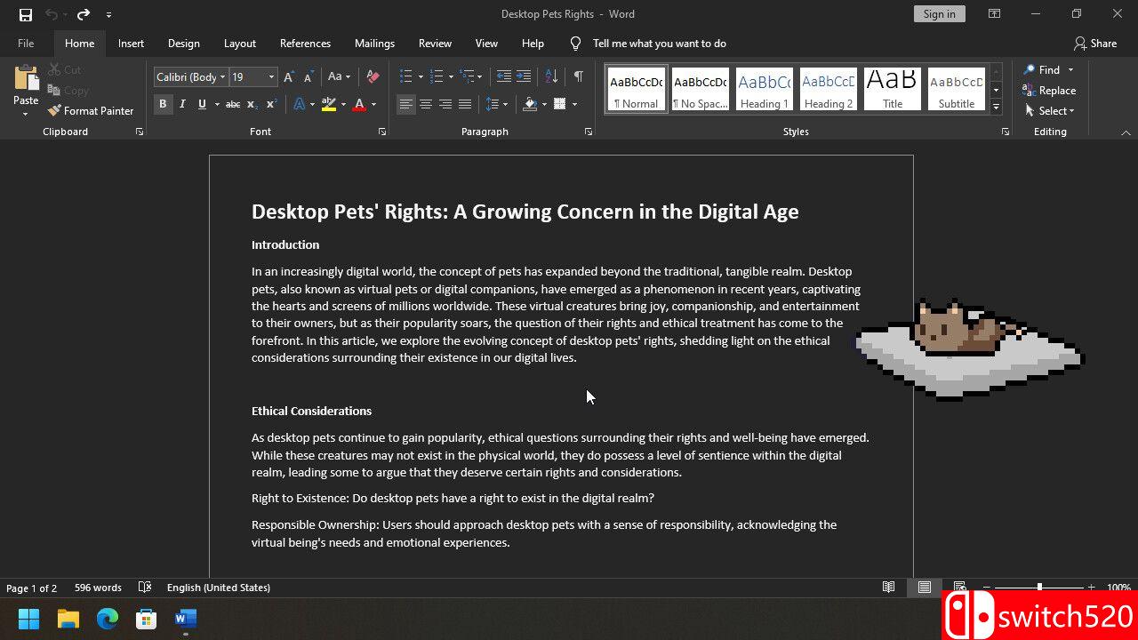Toggle Italic formatting
The width and height of the screenshot is (1138, 640).
click(182, 104)
